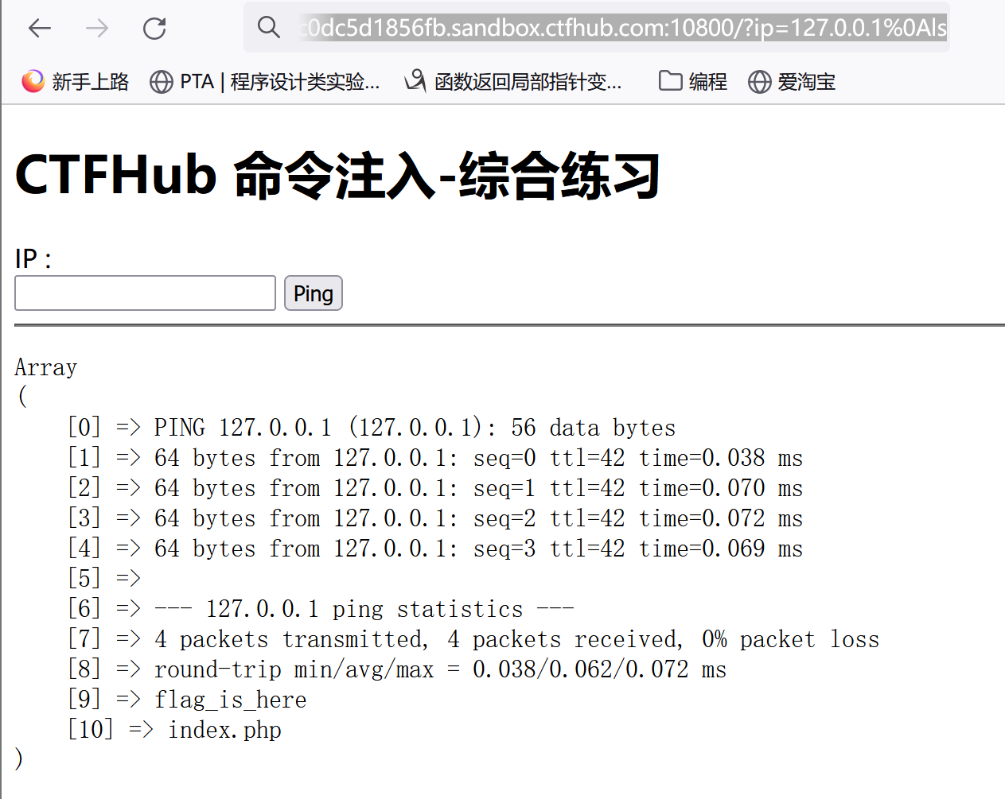Click the seq=0 ttl=42 output line

click(x=478, y=458)
